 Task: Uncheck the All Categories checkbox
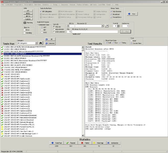pyautogui.click(x=40, y=12)
